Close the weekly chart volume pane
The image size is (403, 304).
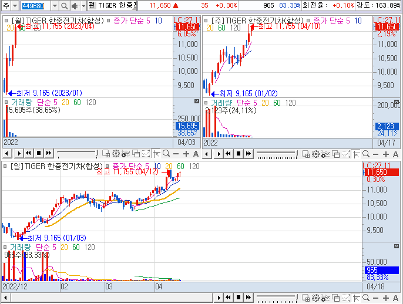click(x=397, y=102)
